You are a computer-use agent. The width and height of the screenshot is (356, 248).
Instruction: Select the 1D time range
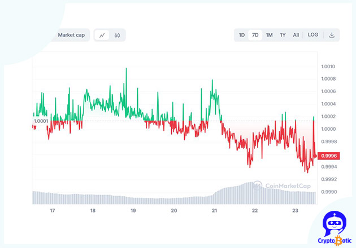[x=242, y=35]
